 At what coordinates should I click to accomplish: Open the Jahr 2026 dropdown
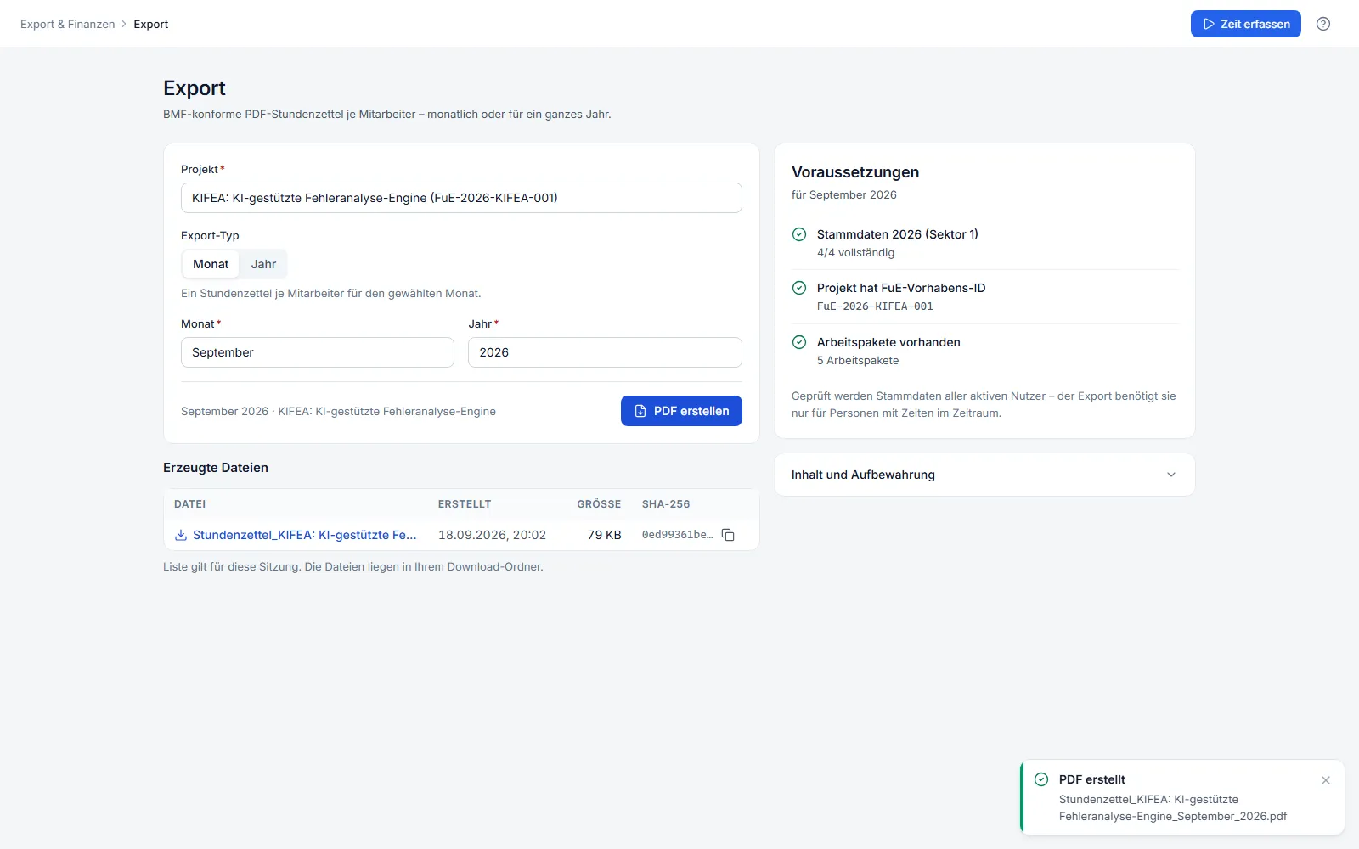605,352
